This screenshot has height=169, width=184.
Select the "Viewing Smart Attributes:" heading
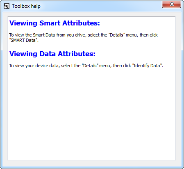point(55,23)
